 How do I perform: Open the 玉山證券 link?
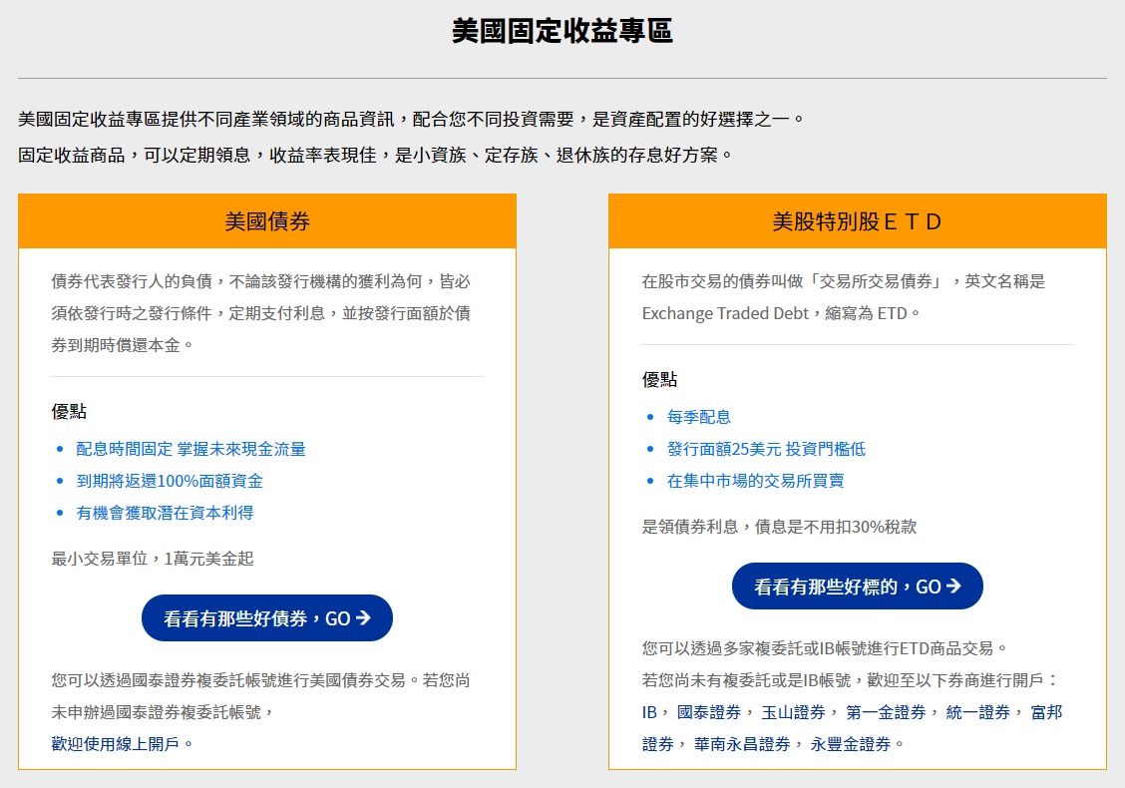(x=793, y=712)
